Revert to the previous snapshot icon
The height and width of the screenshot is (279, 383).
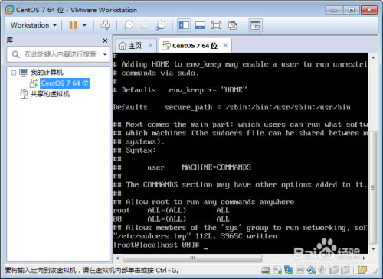(145, 25)
